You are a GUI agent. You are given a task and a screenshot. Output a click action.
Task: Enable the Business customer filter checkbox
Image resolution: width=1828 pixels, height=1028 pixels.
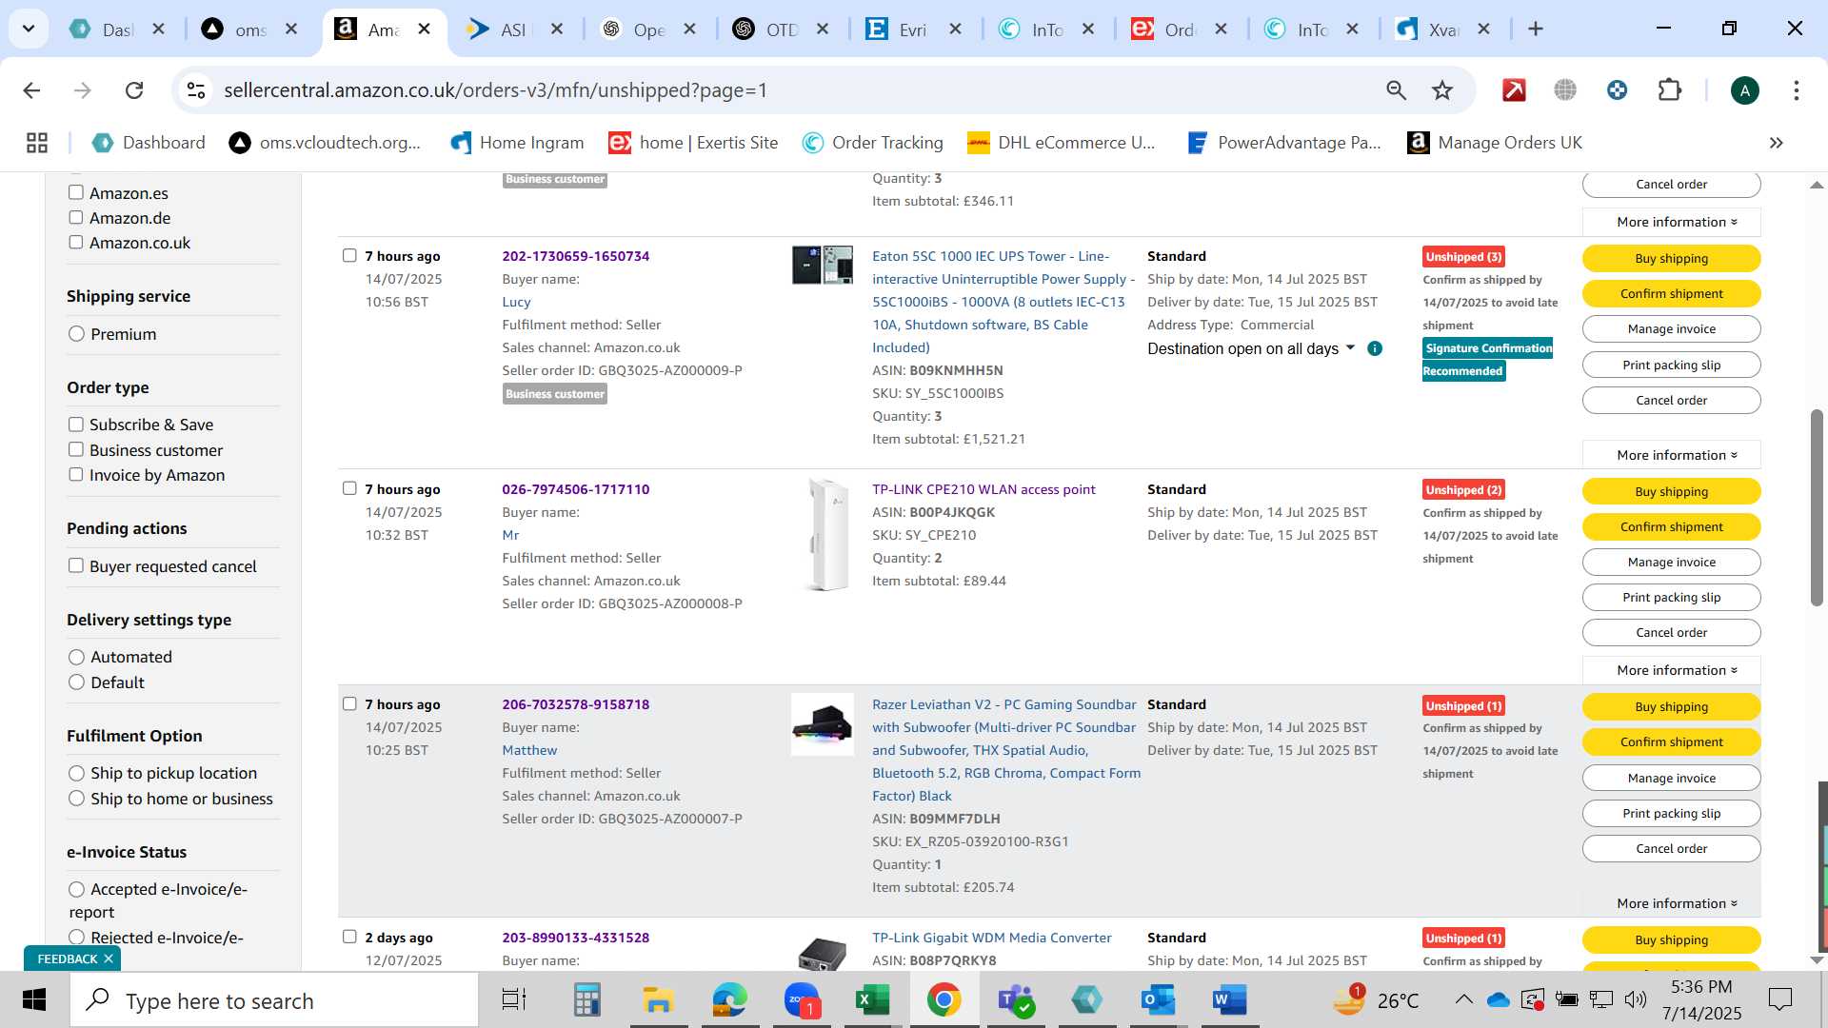[x=76, y=449]
